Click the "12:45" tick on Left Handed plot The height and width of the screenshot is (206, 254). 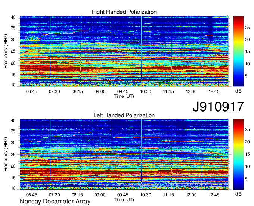click(x=214, y=195)
